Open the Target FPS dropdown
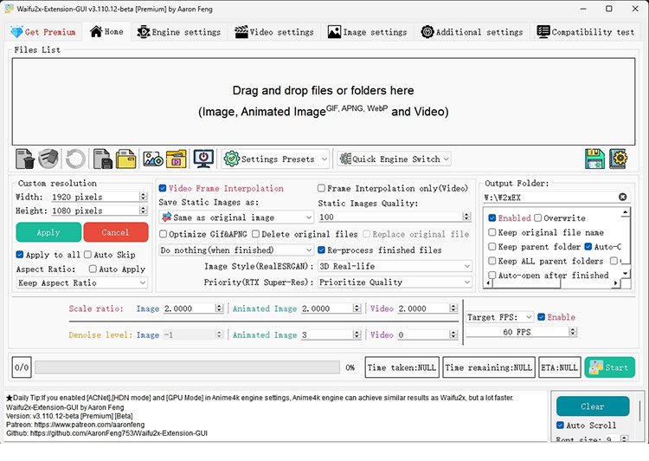Screen dimensions: 649x461 click(x=499, y=317)
